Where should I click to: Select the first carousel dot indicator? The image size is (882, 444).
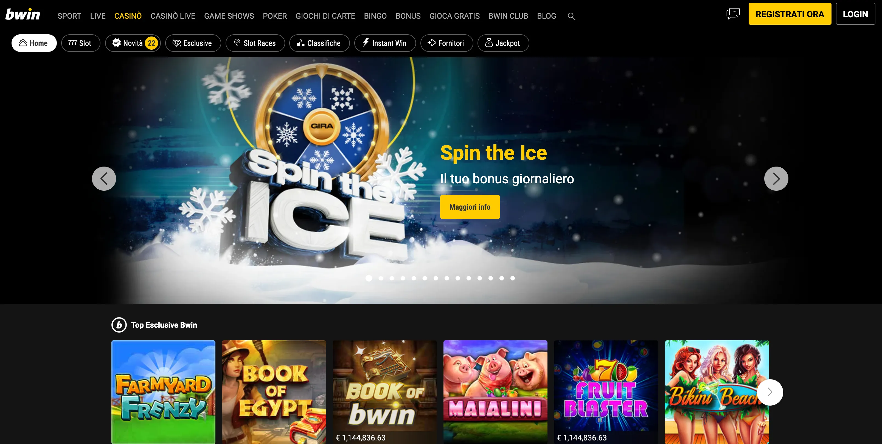tap(369, 278)
